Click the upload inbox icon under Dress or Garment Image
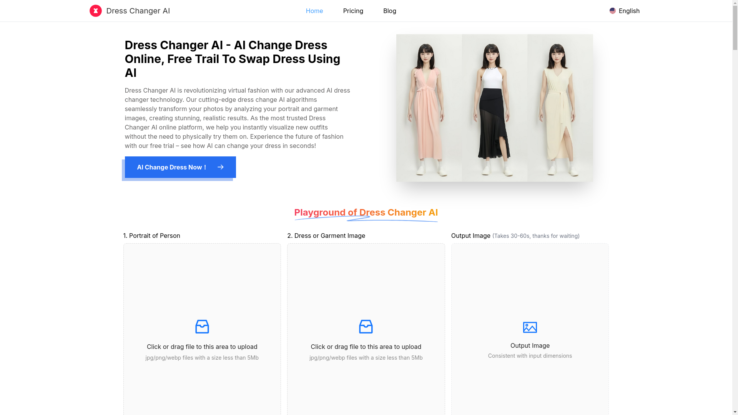Image resolution: width=738 pixels, height=415 pixels. coord(366,327)
